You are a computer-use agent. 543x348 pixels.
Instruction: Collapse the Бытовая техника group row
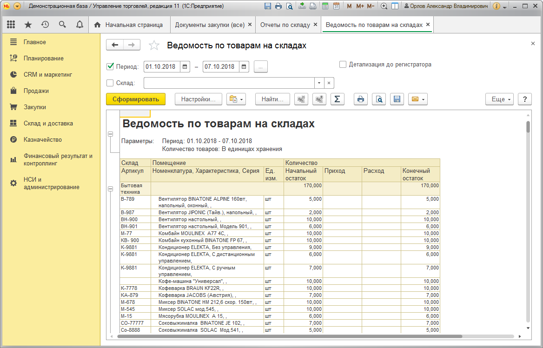110,189
